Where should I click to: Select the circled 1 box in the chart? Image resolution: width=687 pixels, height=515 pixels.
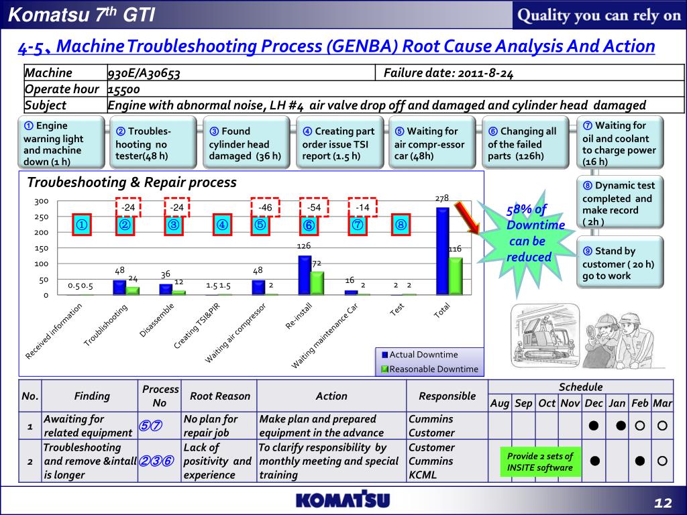coord(82,225)
